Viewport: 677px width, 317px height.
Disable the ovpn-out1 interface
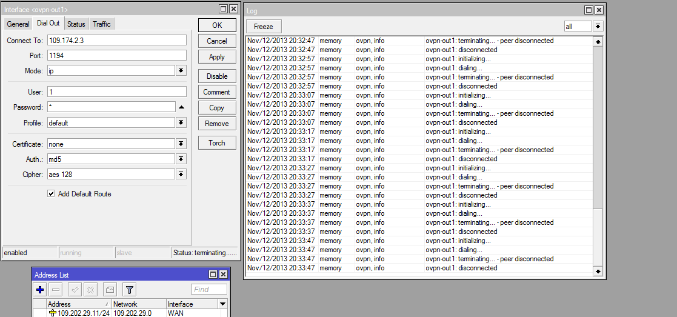point(217,76)
